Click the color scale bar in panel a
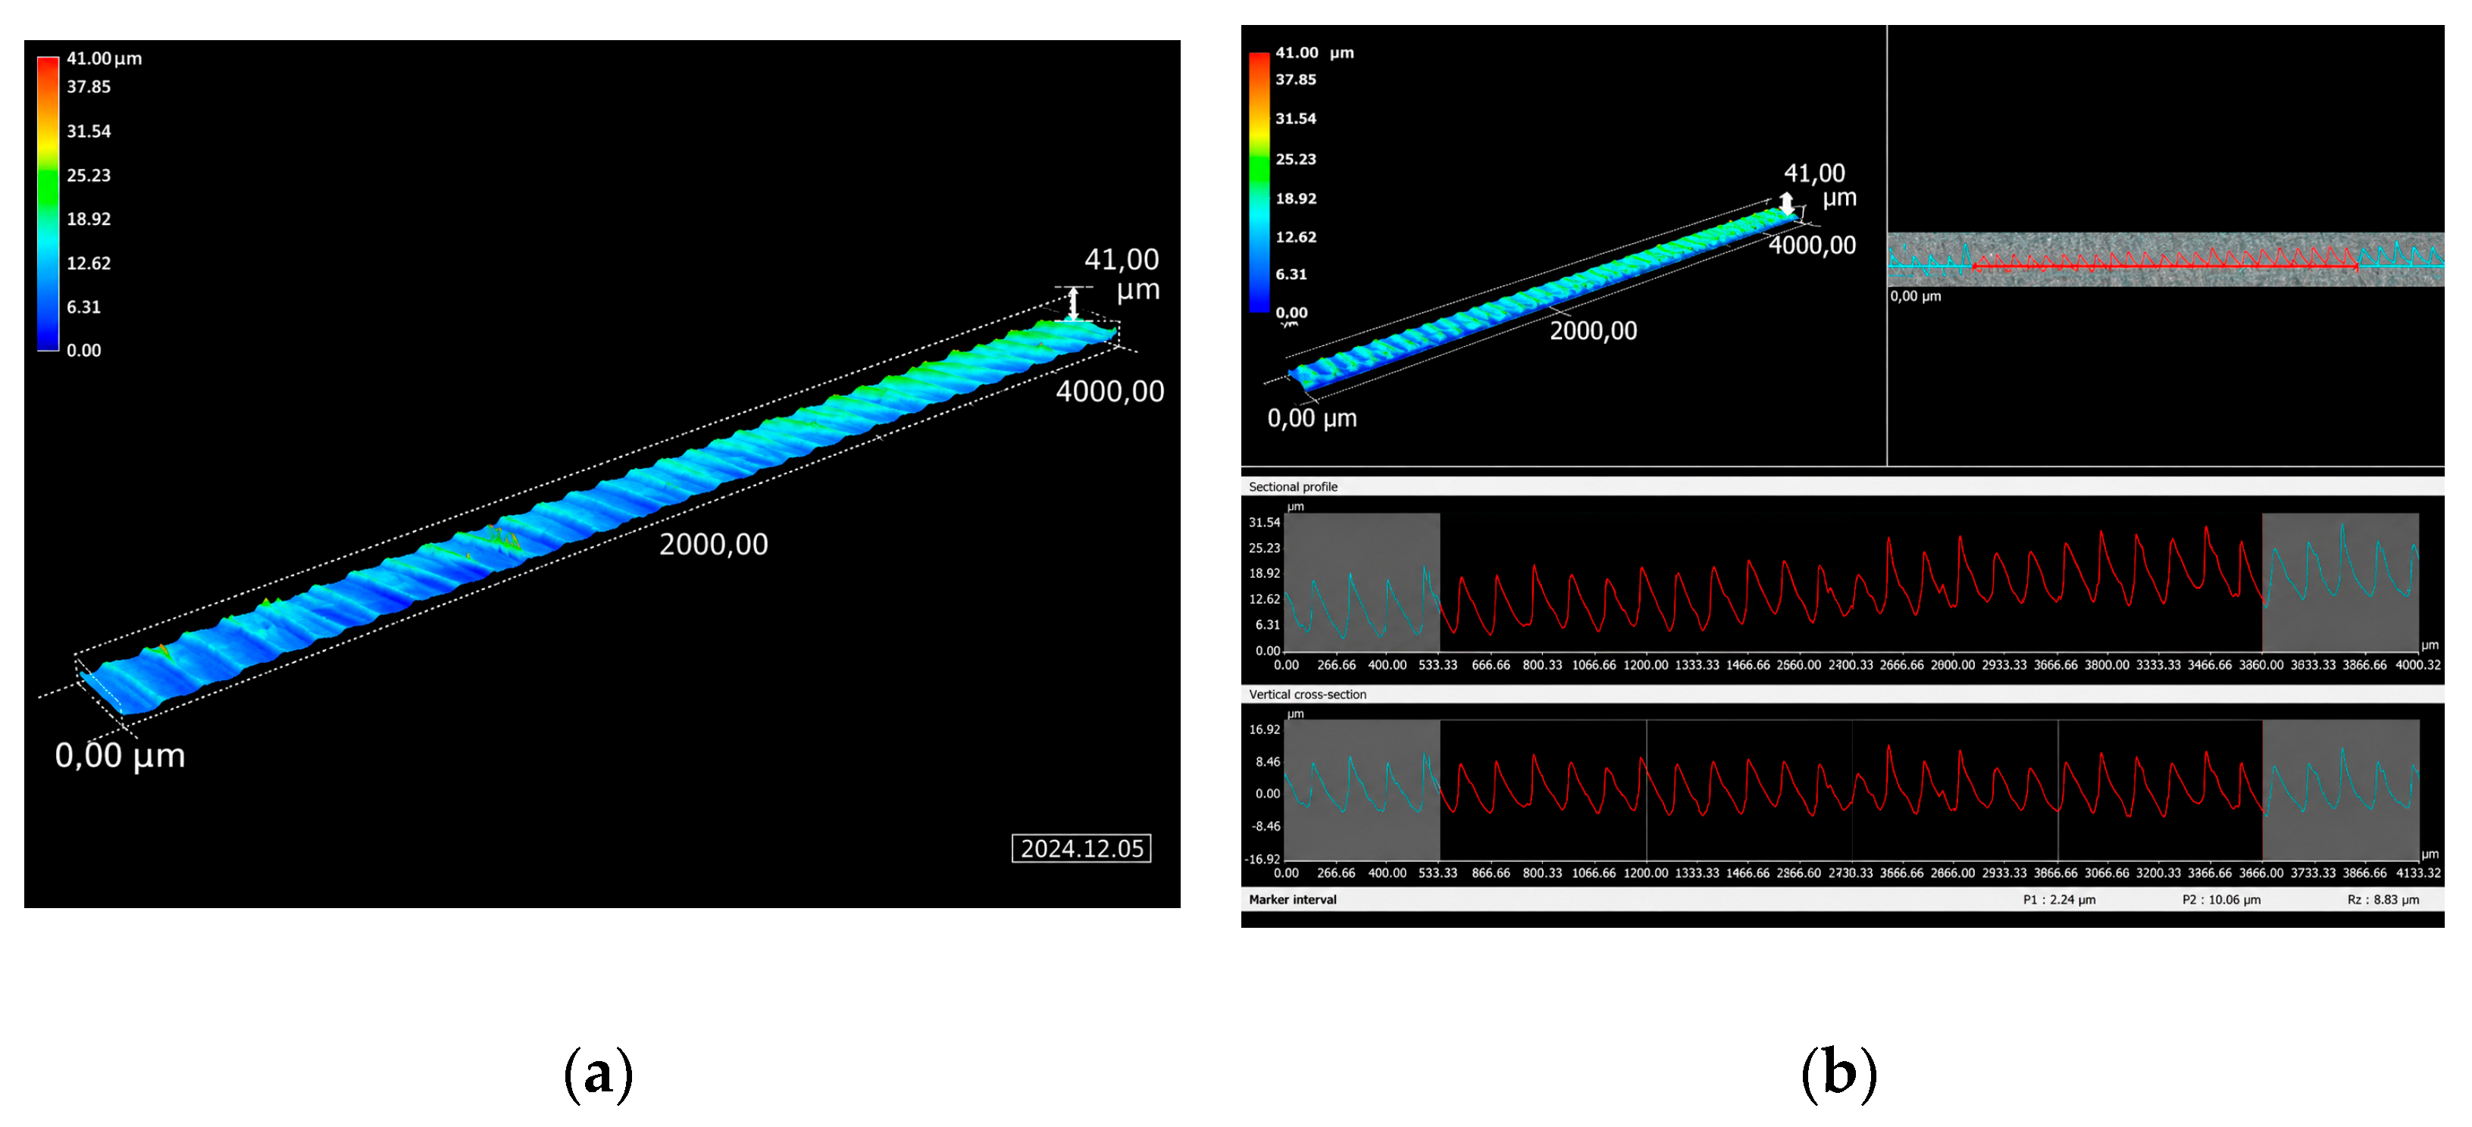The image size is (2472, 1127). (48, 203)
